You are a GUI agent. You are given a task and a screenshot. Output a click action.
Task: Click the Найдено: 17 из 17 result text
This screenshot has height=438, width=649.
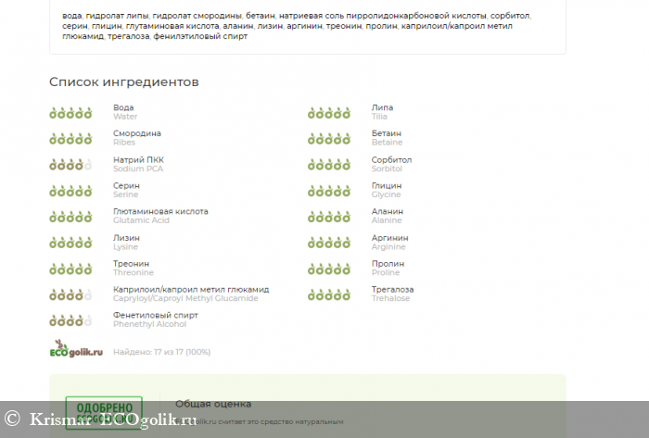162,352
